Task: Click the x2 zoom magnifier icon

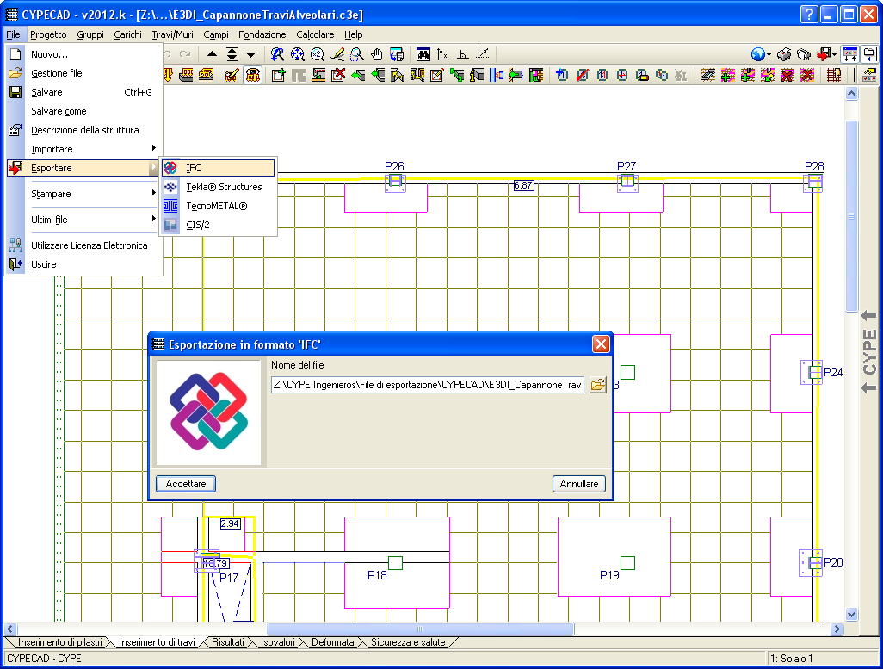Action: (318, 54)
